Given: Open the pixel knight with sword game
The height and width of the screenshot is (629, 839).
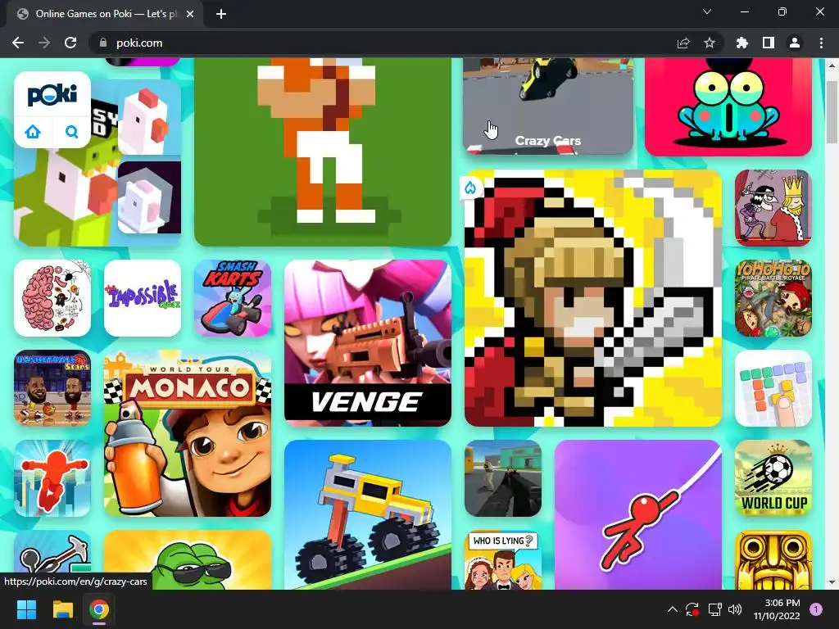Looking at the screenshot, I should (x=593, y=298).
